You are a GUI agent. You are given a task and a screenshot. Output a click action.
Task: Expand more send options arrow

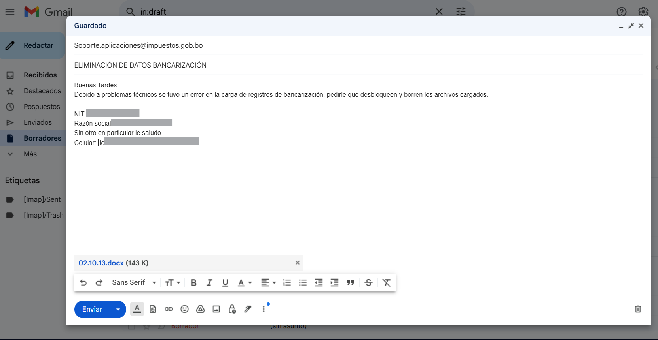[118, 309]
